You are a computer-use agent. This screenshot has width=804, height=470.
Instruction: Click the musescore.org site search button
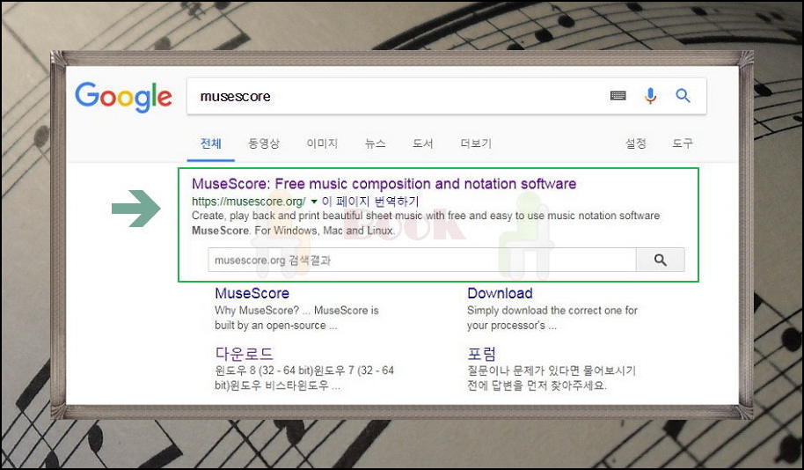pos(660,261)
